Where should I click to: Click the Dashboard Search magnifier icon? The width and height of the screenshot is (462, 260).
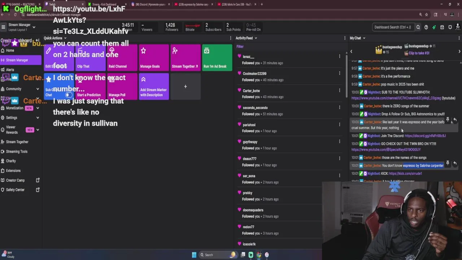[x=418, y=27]
